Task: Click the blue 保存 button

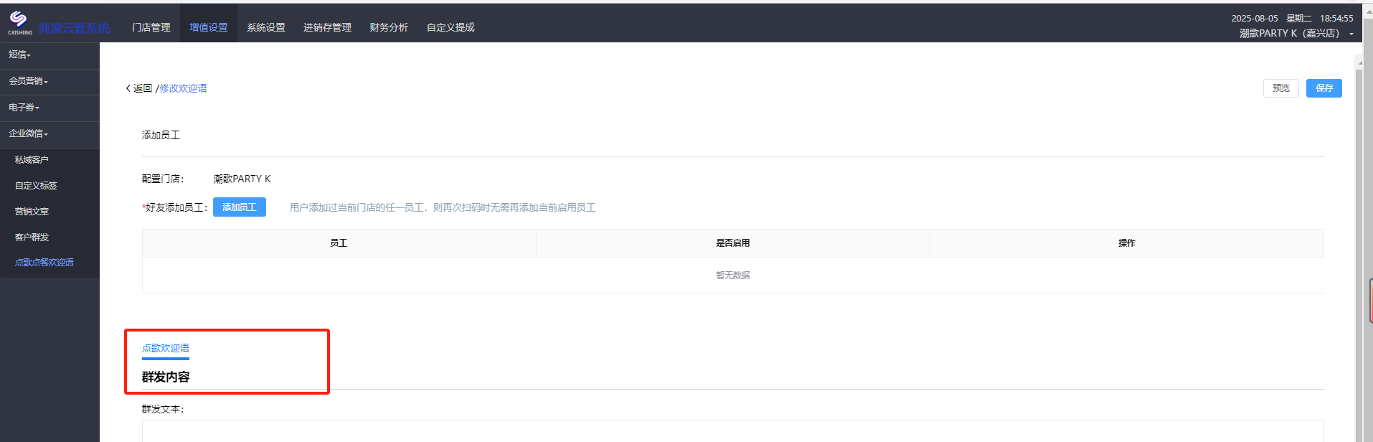Action: 1324,88
